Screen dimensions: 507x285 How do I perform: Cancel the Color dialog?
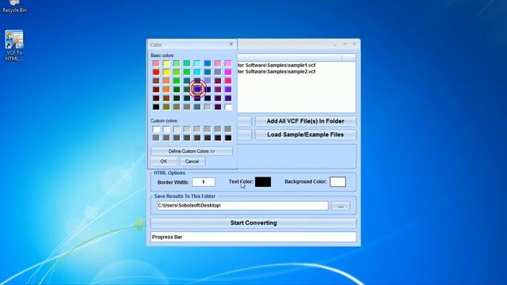(192, 161)
